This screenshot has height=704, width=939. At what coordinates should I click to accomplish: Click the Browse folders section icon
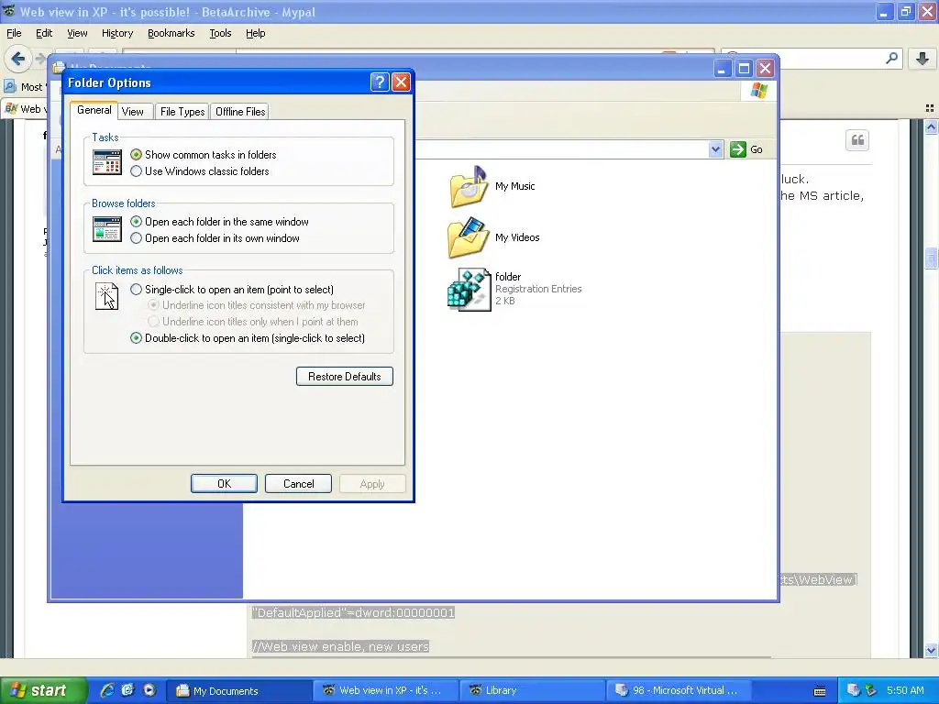point(107,229)
